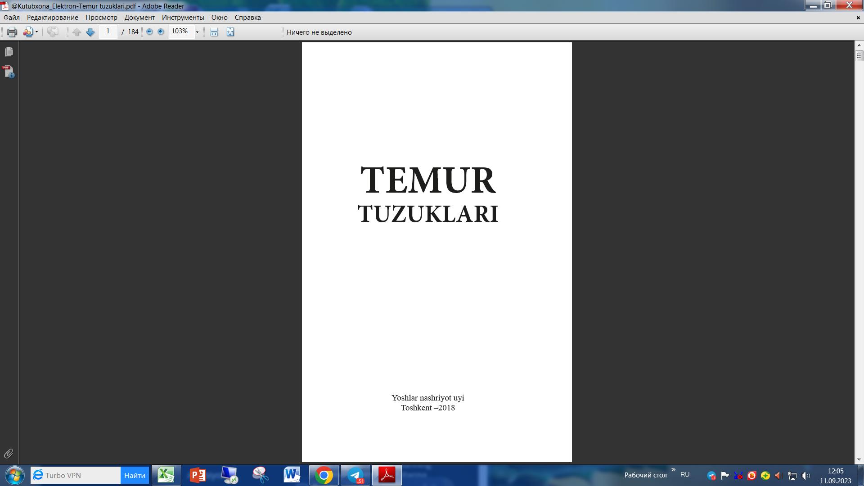
Task: Open the Pages thumbnails panel icon
Action: (9, 52)
